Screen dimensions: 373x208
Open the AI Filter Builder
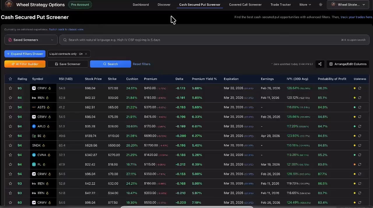pyautogui.click(x=25, y=64)
